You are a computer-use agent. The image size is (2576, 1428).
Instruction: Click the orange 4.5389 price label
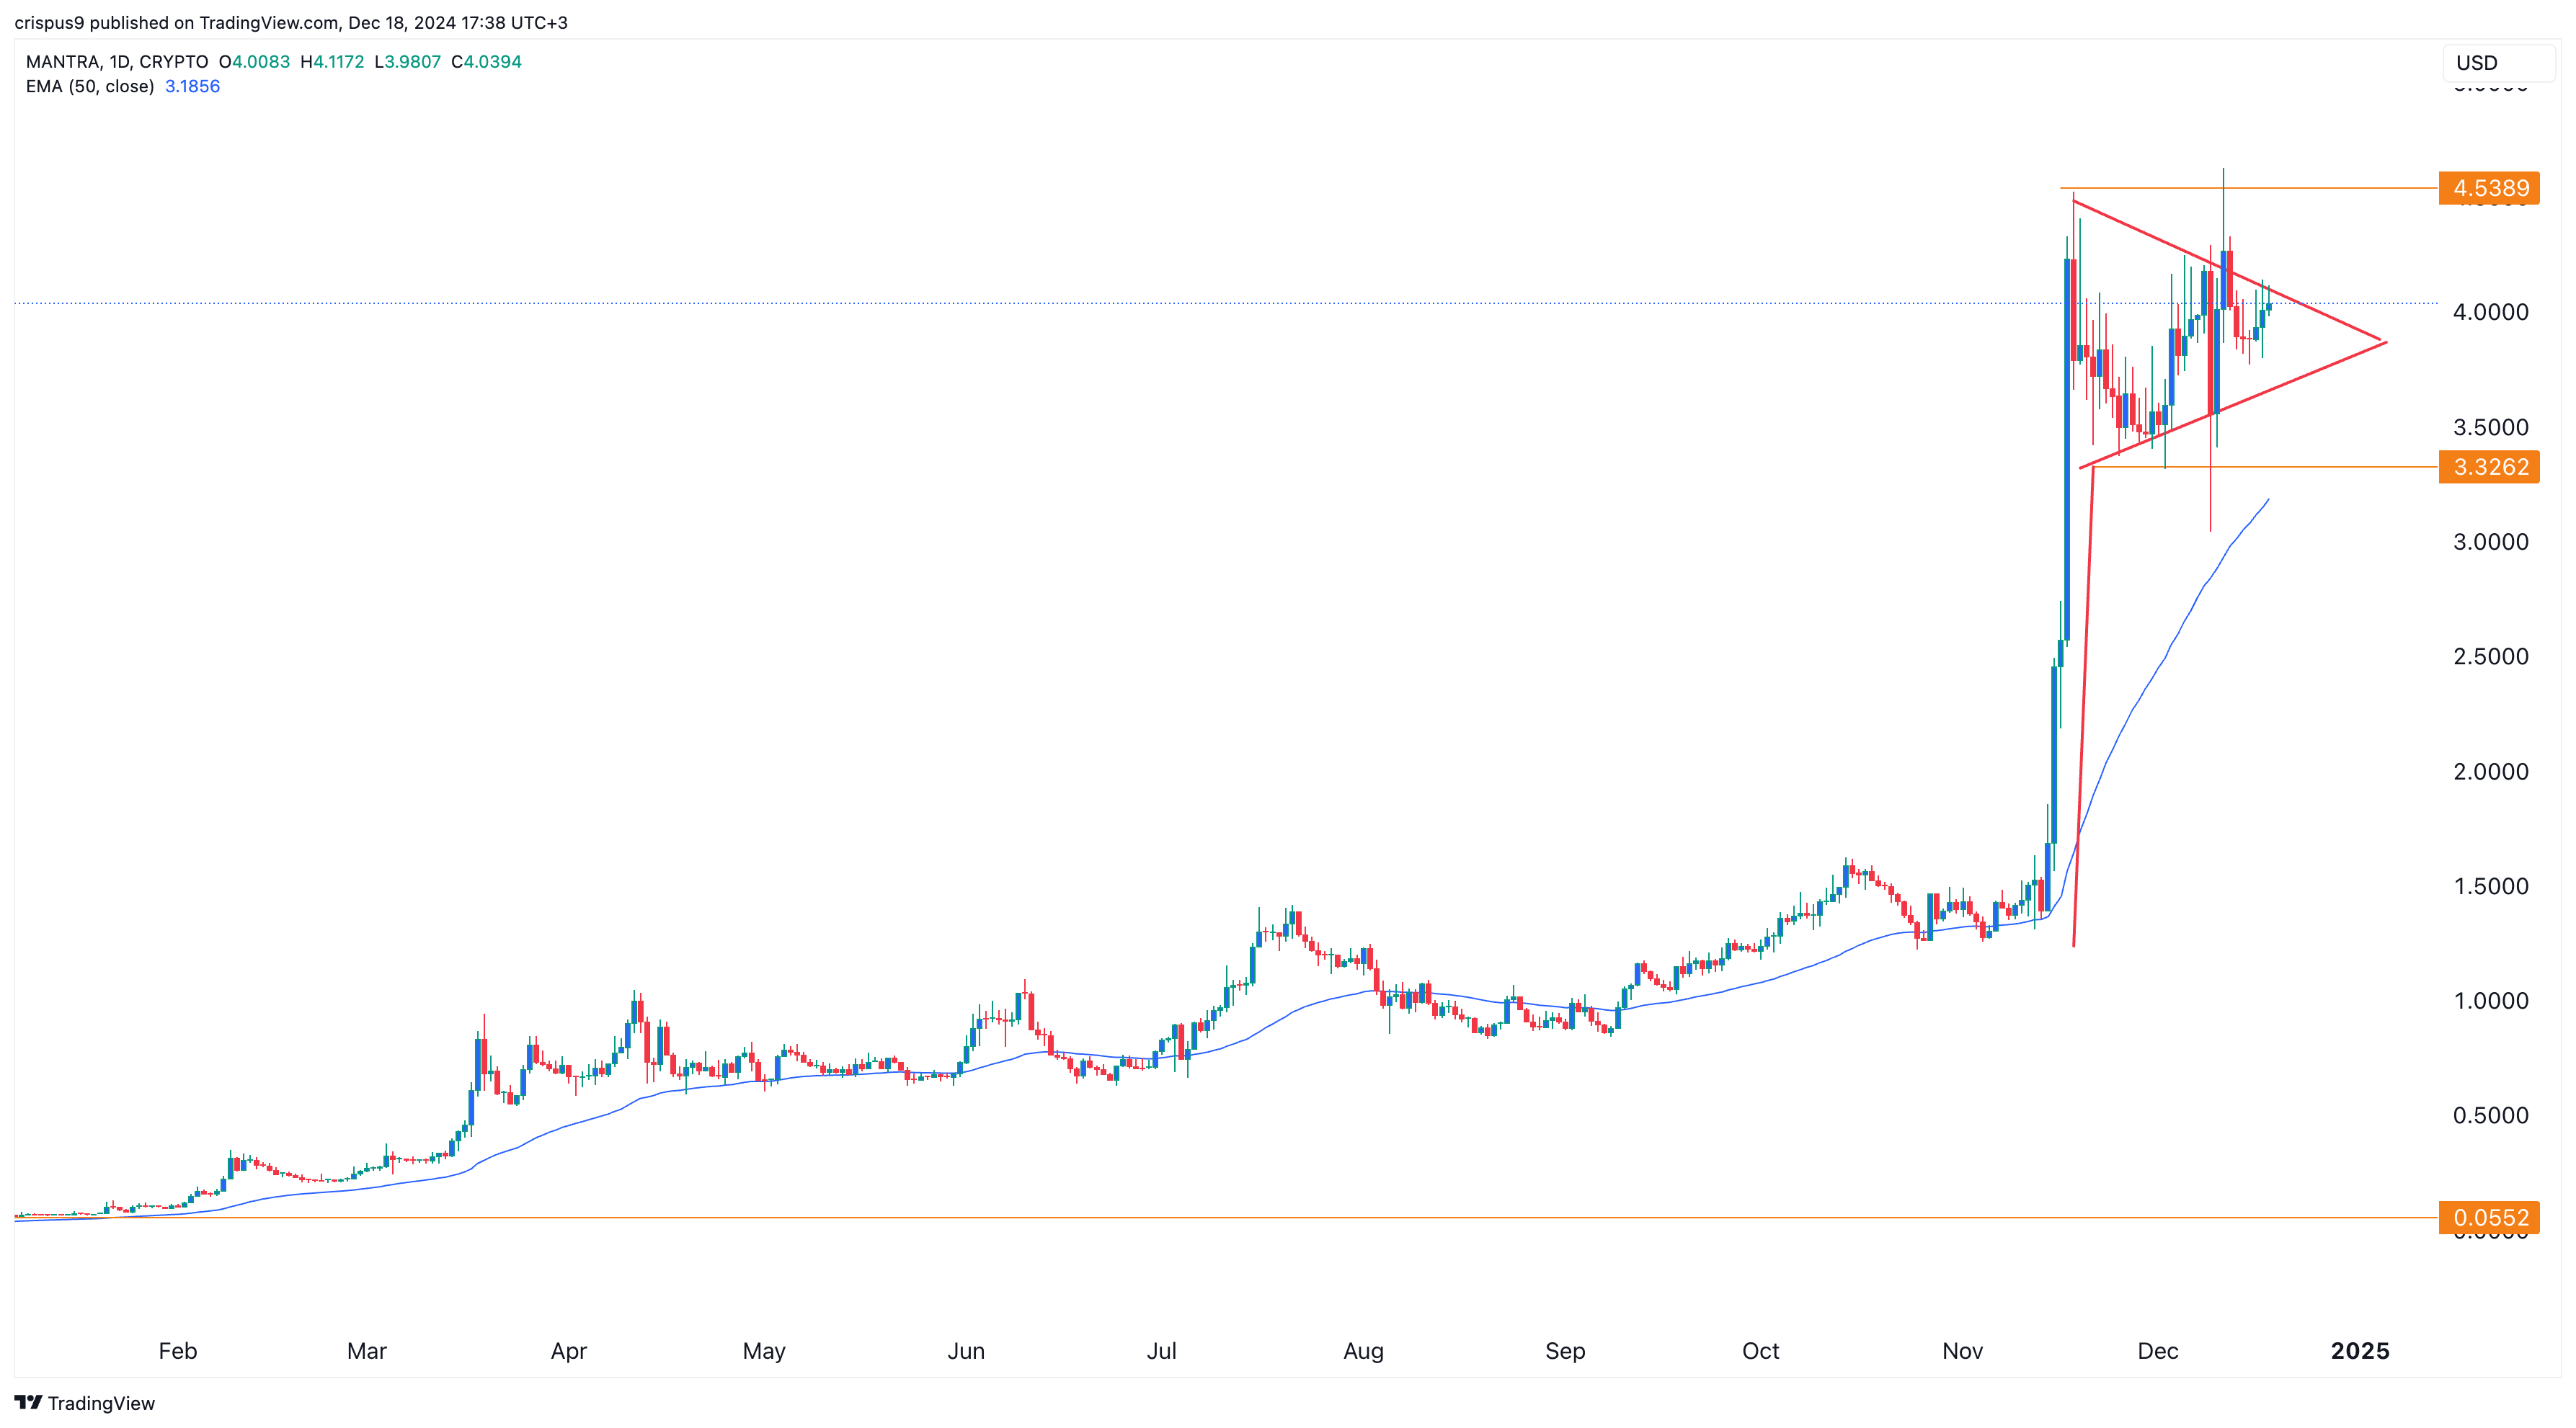(2489, 188)
